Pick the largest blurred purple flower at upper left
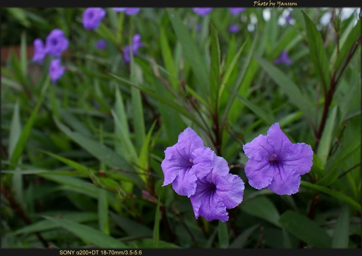This screenshot has height=256, width=362. (57, 43)
